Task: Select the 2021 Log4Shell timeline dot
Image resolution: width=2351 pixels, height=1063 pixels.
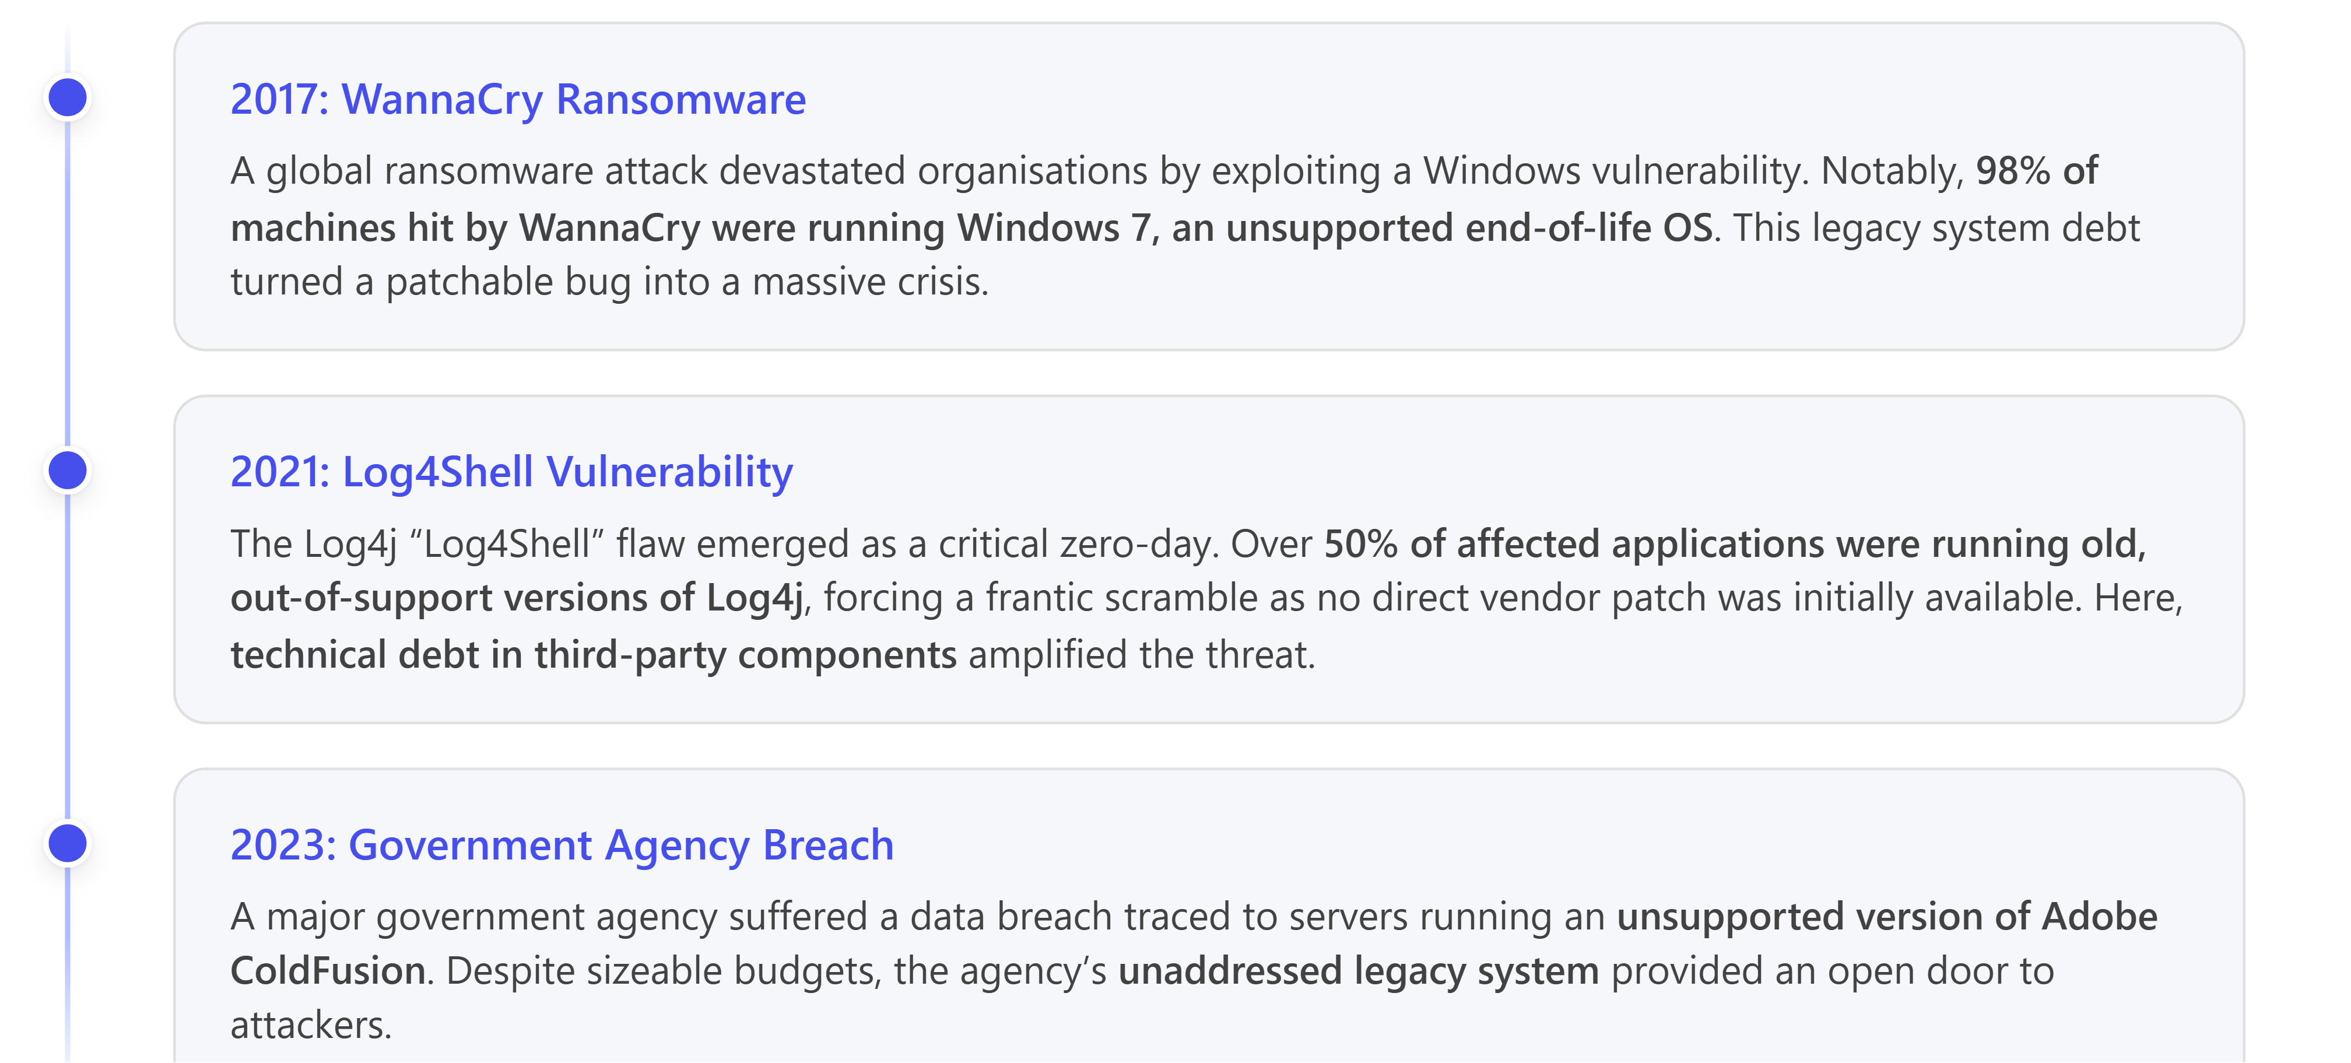Action: [x=68, y=471]
